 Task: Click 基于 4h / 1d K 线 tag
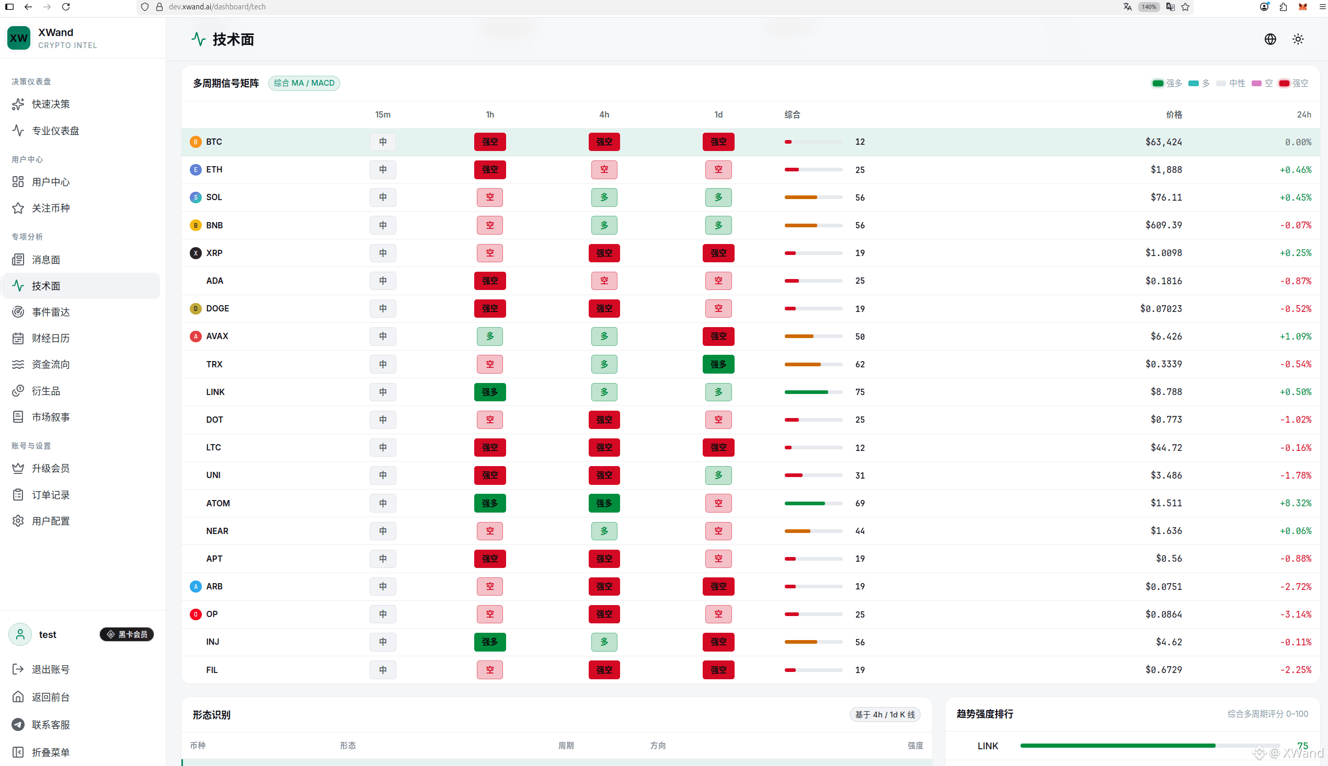point(885,714)
